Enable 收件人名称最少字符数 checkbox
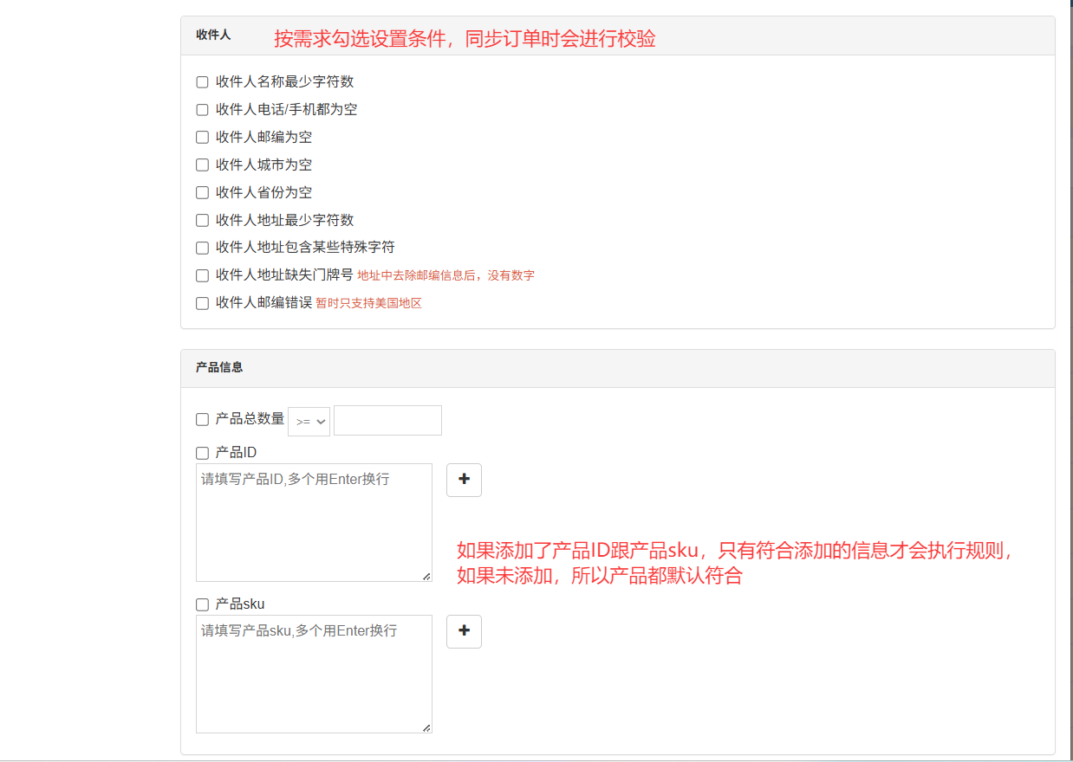 202,82
